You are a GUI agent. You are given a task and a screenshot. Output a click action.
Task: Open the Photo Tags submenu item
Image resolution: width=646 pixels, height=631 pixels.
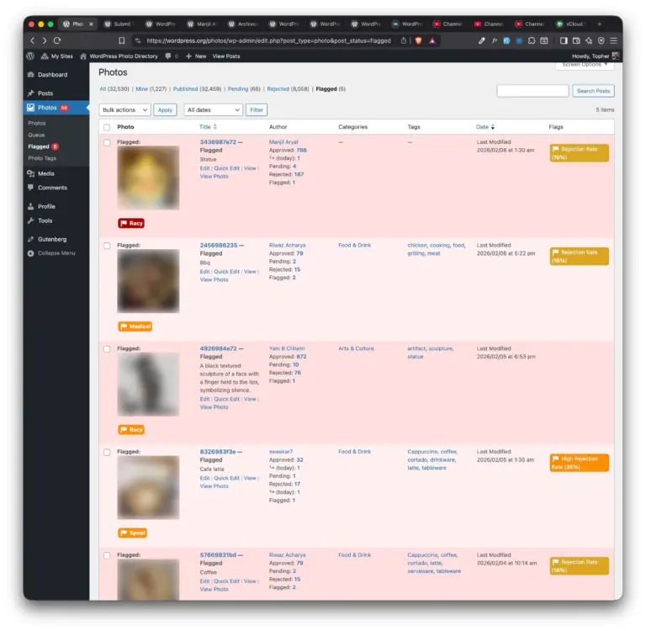(x=42, y=158)
